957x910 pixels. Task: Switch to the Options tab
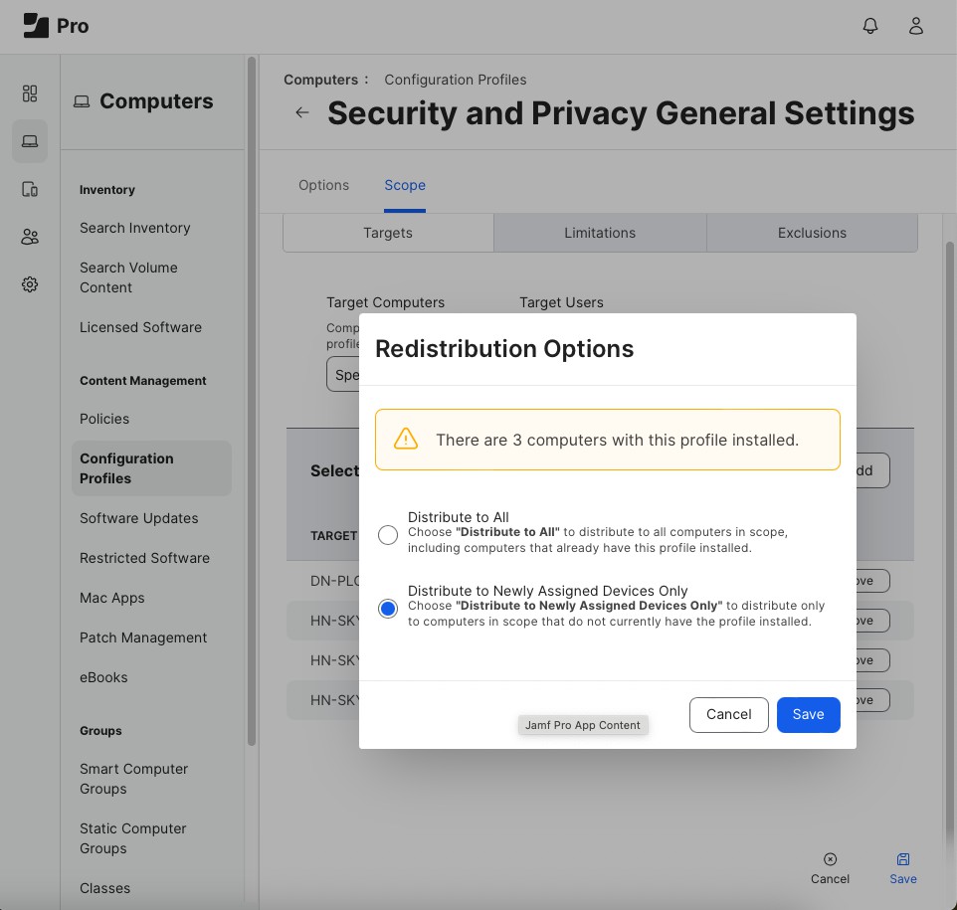tap(323, 185)
